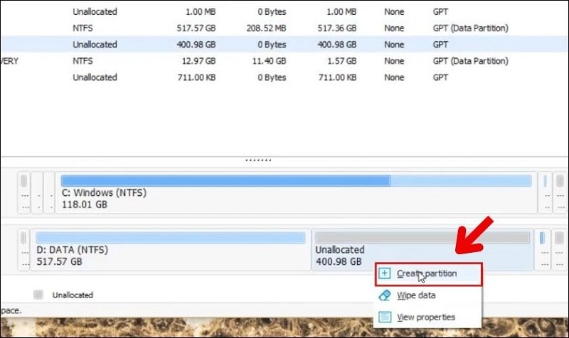Click the D: DATA usage bar
Viewport: 569px width, 338px height.
point(170,237)
